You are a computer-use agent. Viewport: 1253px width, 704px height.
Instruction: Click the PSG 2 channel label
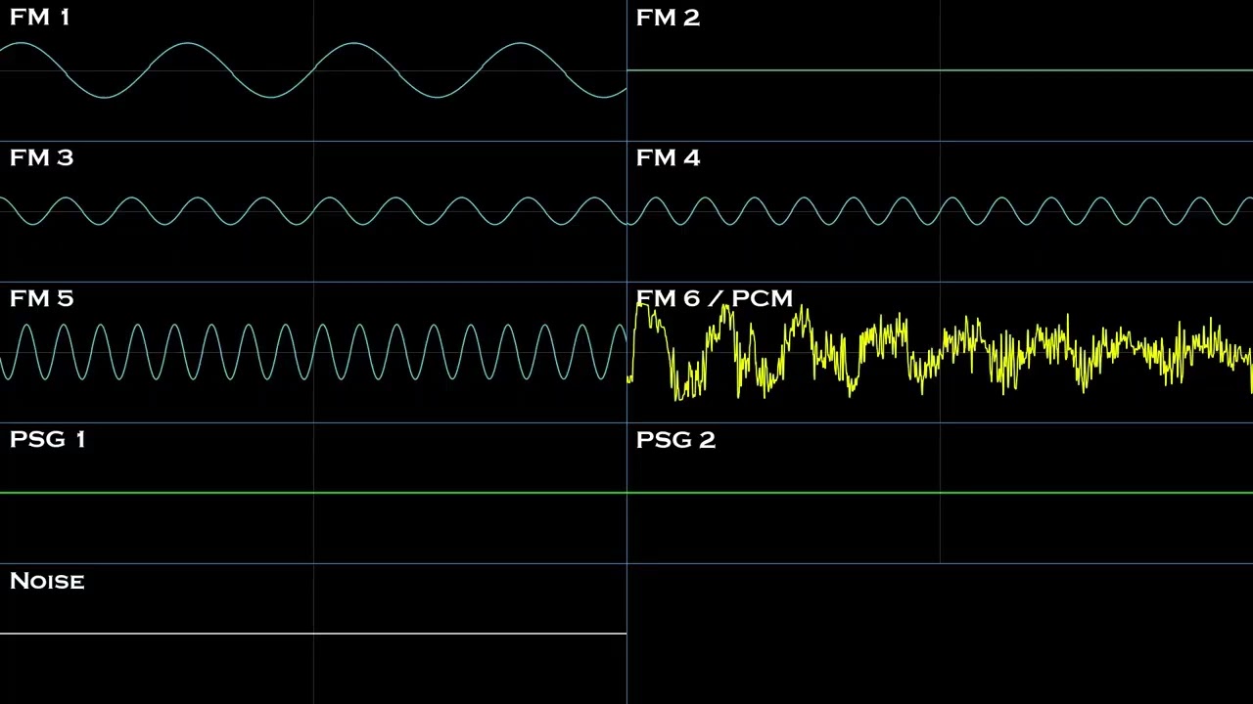point(675,440)
